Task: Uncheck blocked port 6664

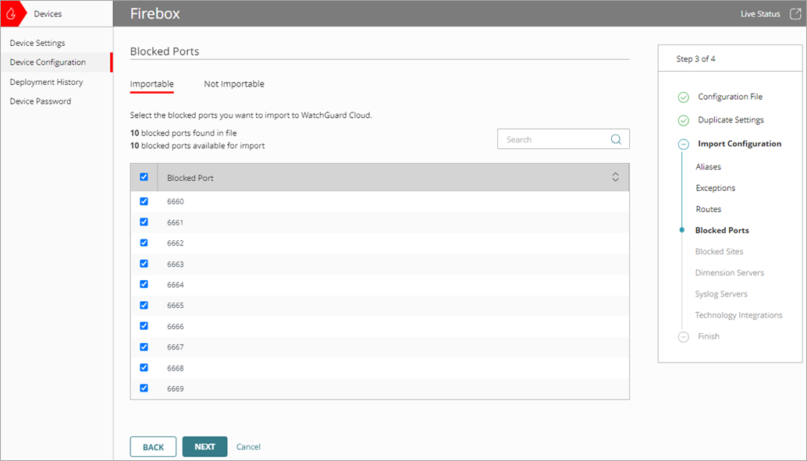Action: (144, 284)
